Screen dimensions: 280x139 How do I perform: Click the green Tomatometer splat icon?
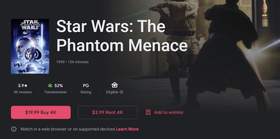50,86
